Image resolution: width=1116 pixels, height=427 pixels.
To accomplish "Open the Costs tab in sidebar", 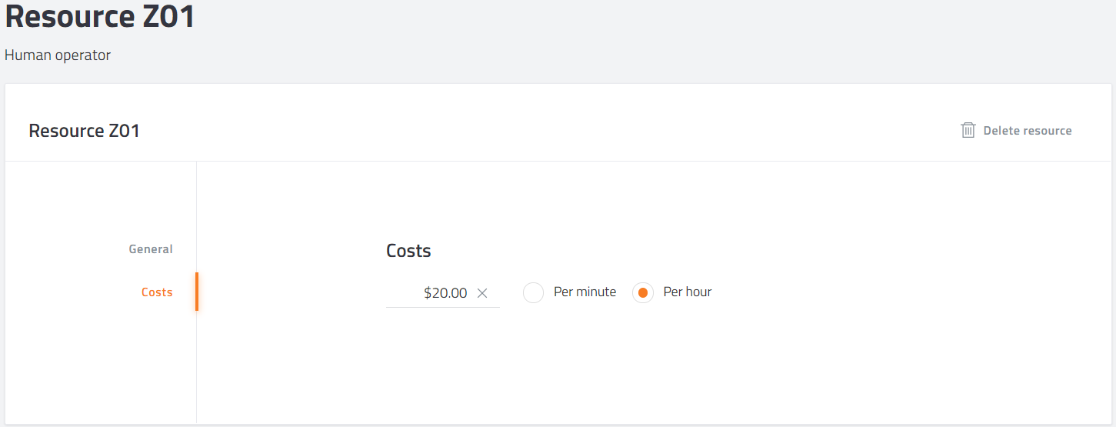I will pyautogui.click(x=157, y=292).
